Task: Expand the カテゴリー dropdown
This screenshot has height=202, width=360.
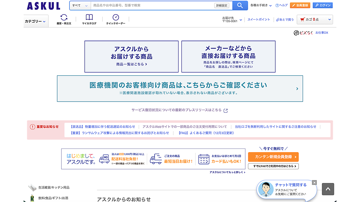Action: pyautogui.click(x=36, y=21)
